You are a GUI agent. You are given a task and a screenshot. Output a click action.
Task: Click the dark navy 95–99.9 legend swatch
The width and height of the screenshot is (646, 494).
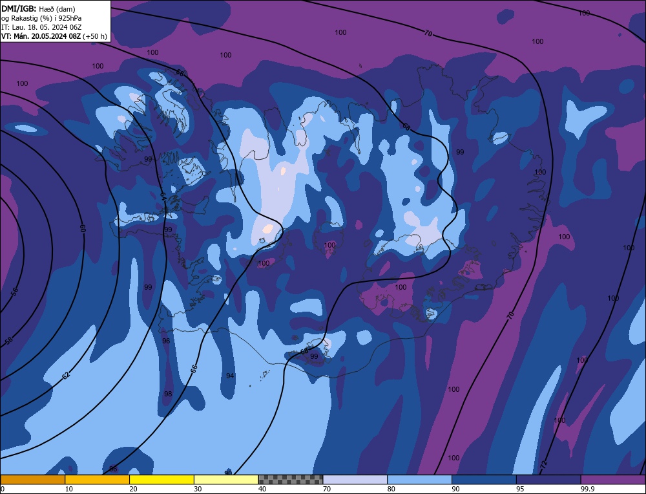[x=548, y=480]
